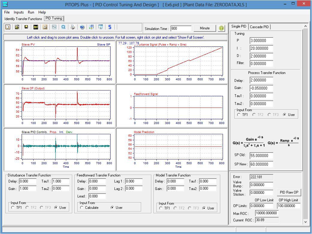
Task: Click the Max ROC field
Action: click(267, 213)
